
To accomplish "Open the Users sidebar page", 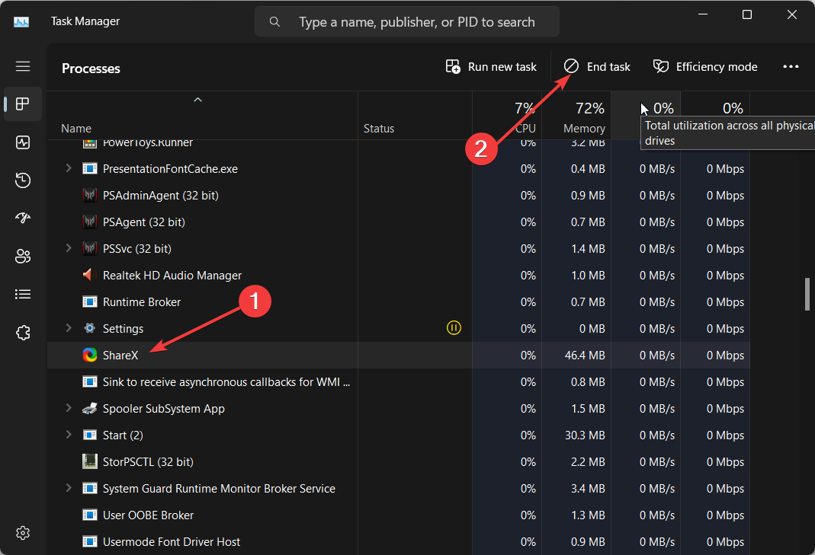I will 23,256.
